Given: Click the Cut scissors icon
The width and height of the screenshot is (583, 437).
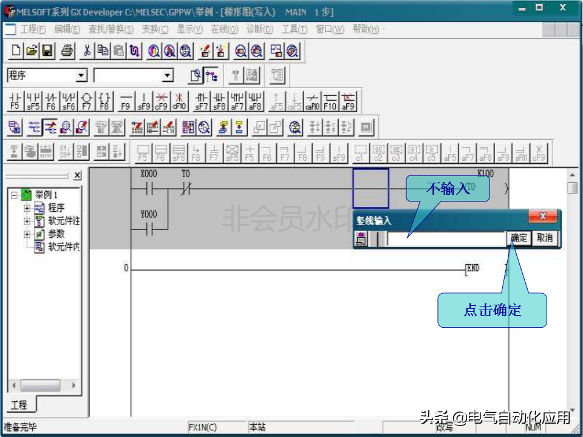Looking at the screenshot, I should [87, 50].
